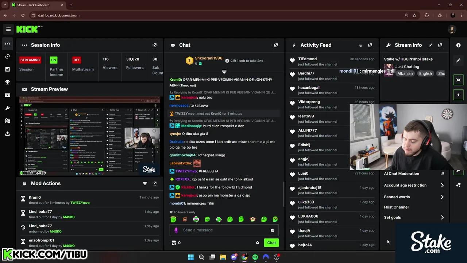The width and height of the screenshot is (467, 263).
Task: Open the download tray sidebar icon
Action: pyautogui.click(x=7, y=134)
